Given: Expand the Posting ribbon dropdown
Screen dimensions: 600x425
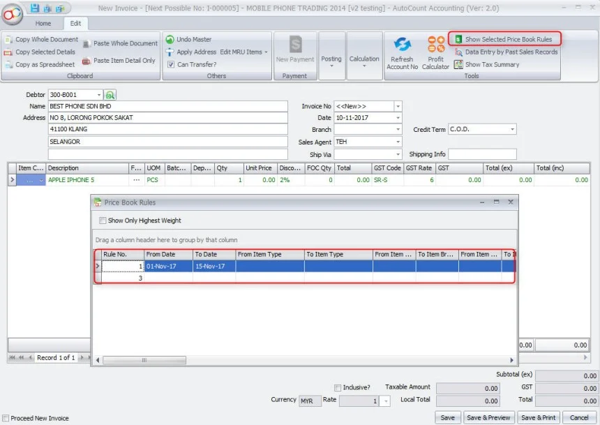Looking at the screenshot, I should (x=331, y=63).
